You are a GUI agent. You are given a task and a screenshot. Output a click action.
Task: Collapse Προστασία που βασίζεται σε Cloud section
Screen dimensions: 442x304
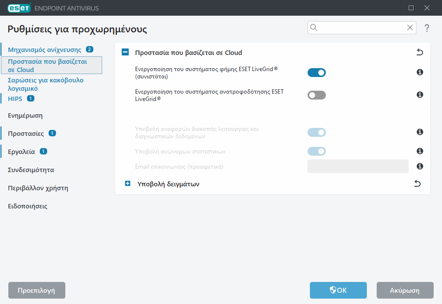tap(125, 52)
